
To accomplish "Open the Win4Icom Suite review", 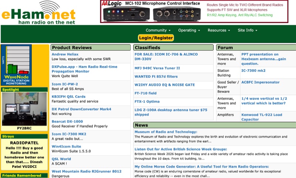I will [x=66, y=146].
